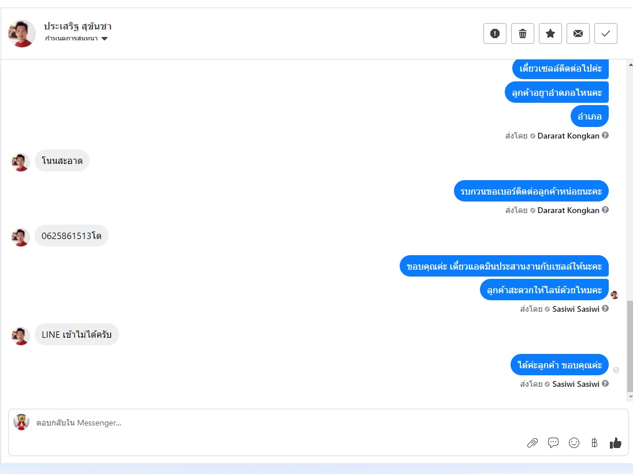Click help icon beside last Sasiwi Sasiwi
Image resolution: width=633 pixels, height=474 pixels.
click(x=605, y=383)
